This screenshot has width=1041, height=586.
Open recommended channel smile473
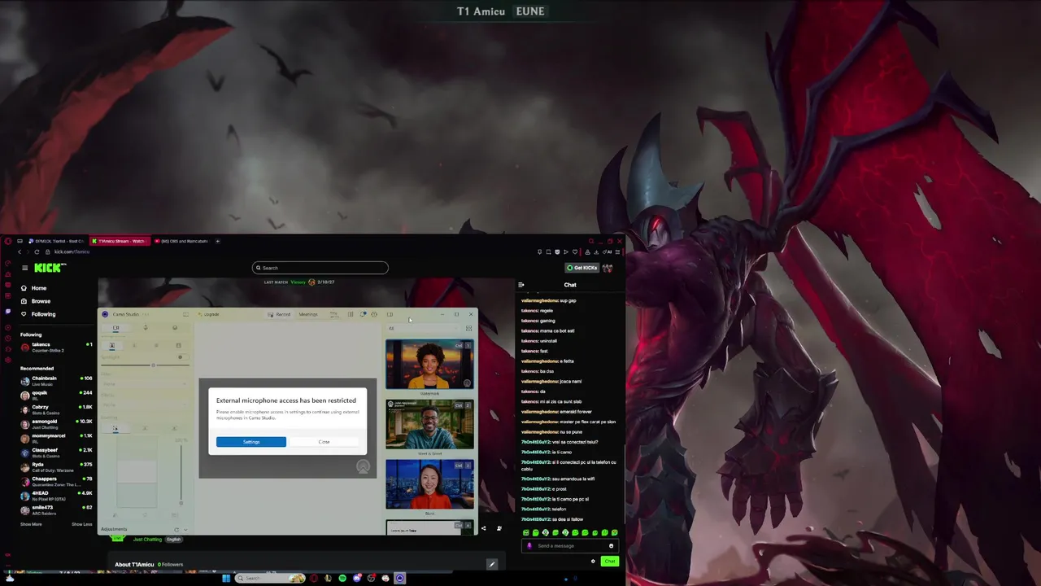(x=55, y=509)
